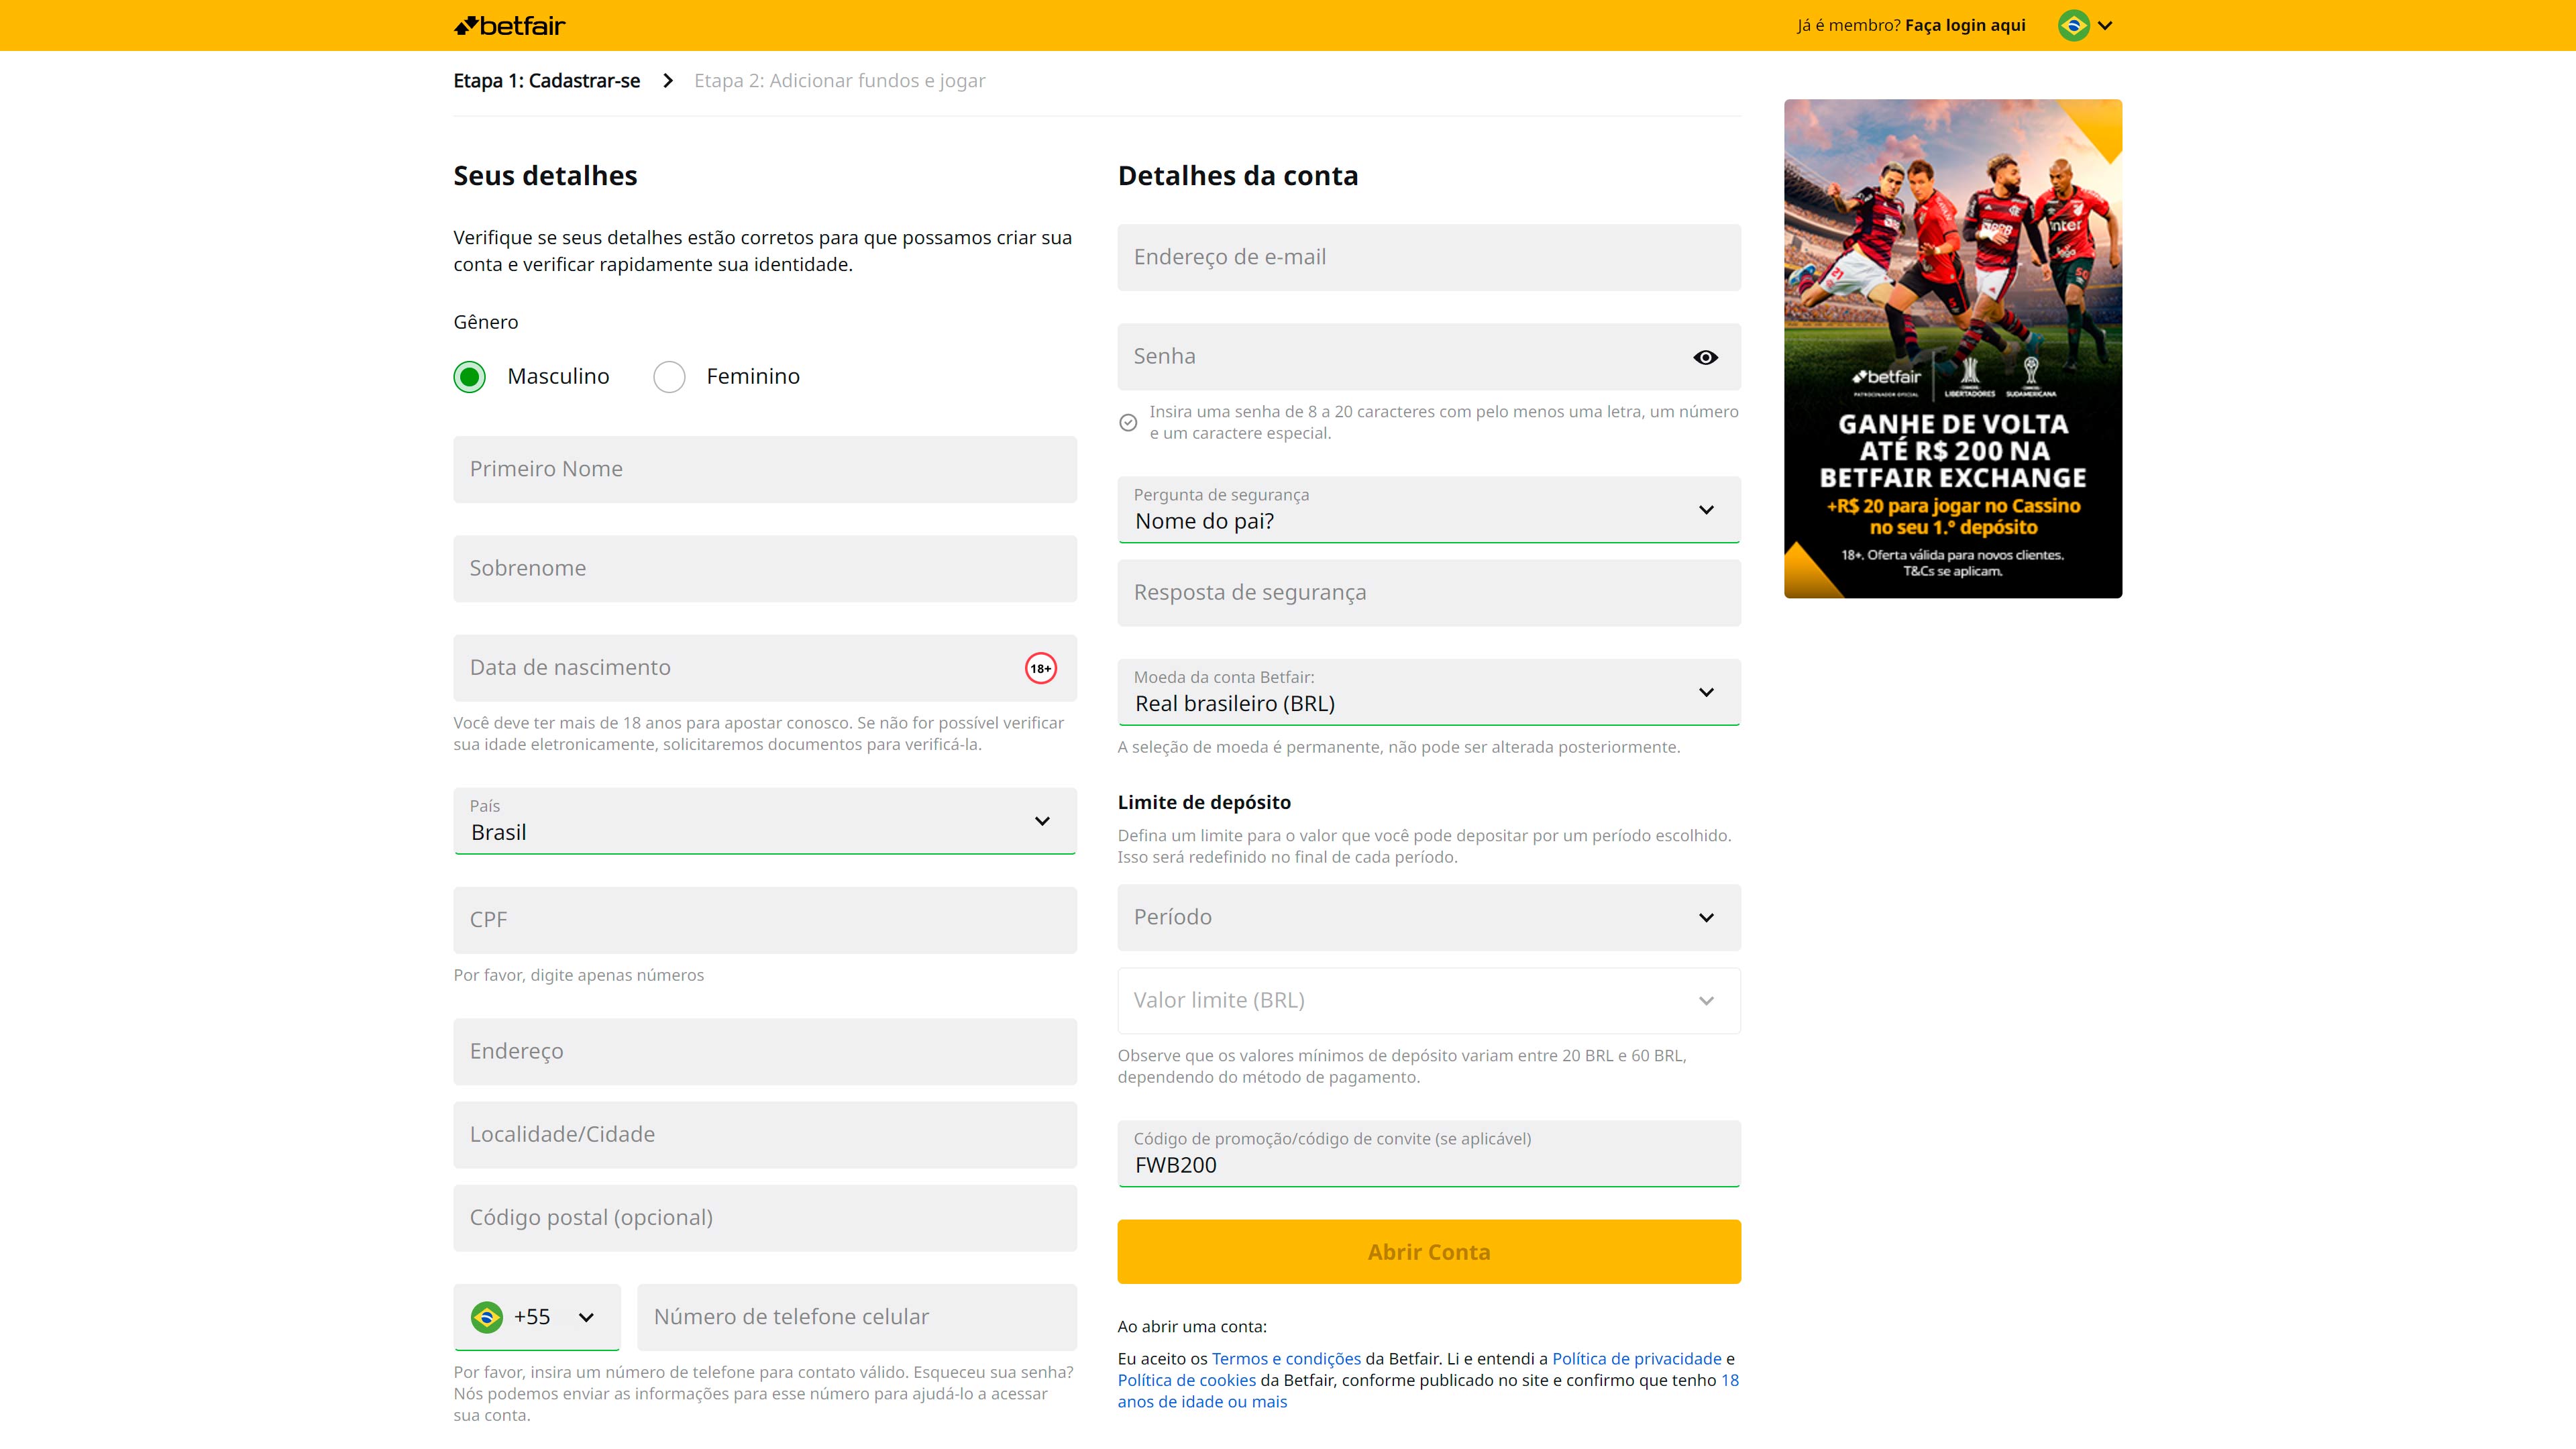Open the Período dropdown

[1429, 917]
